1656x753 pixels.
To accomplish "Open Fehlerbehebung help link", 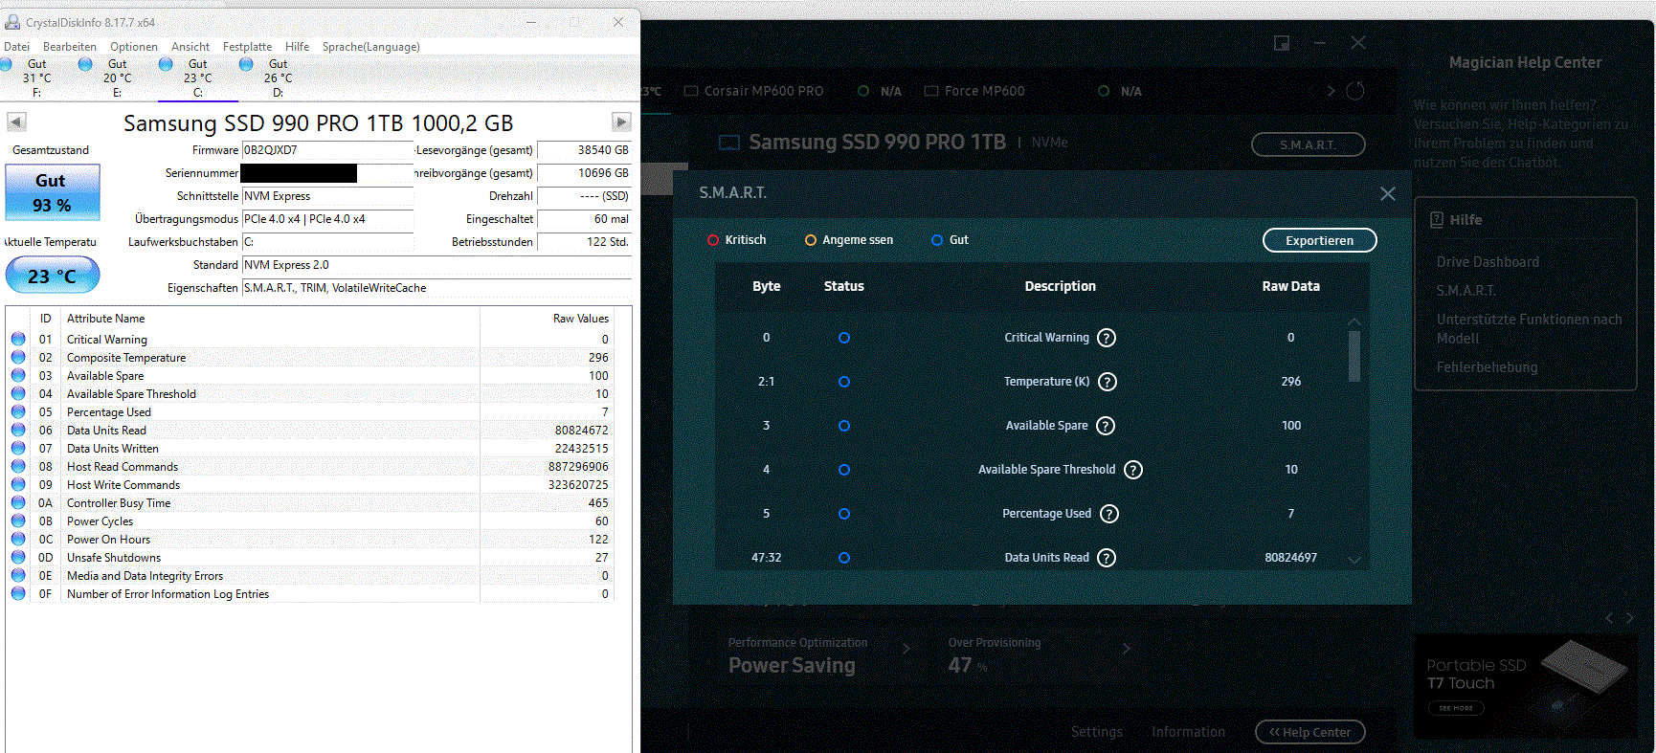I will coord(1487,367).
